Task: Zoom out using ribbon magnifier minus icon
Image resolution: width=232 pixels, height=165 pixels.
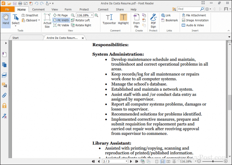Action: [72, 15]
